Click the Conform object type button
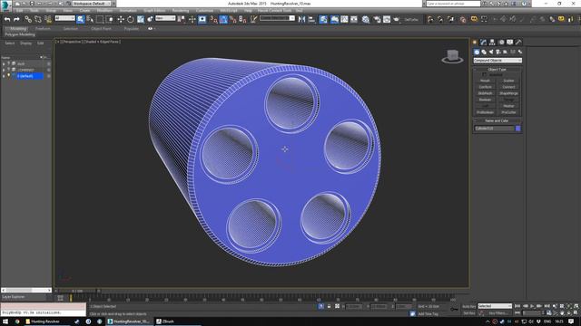The width and height of the screenshot is (581, 326). [x=485, y=87]
